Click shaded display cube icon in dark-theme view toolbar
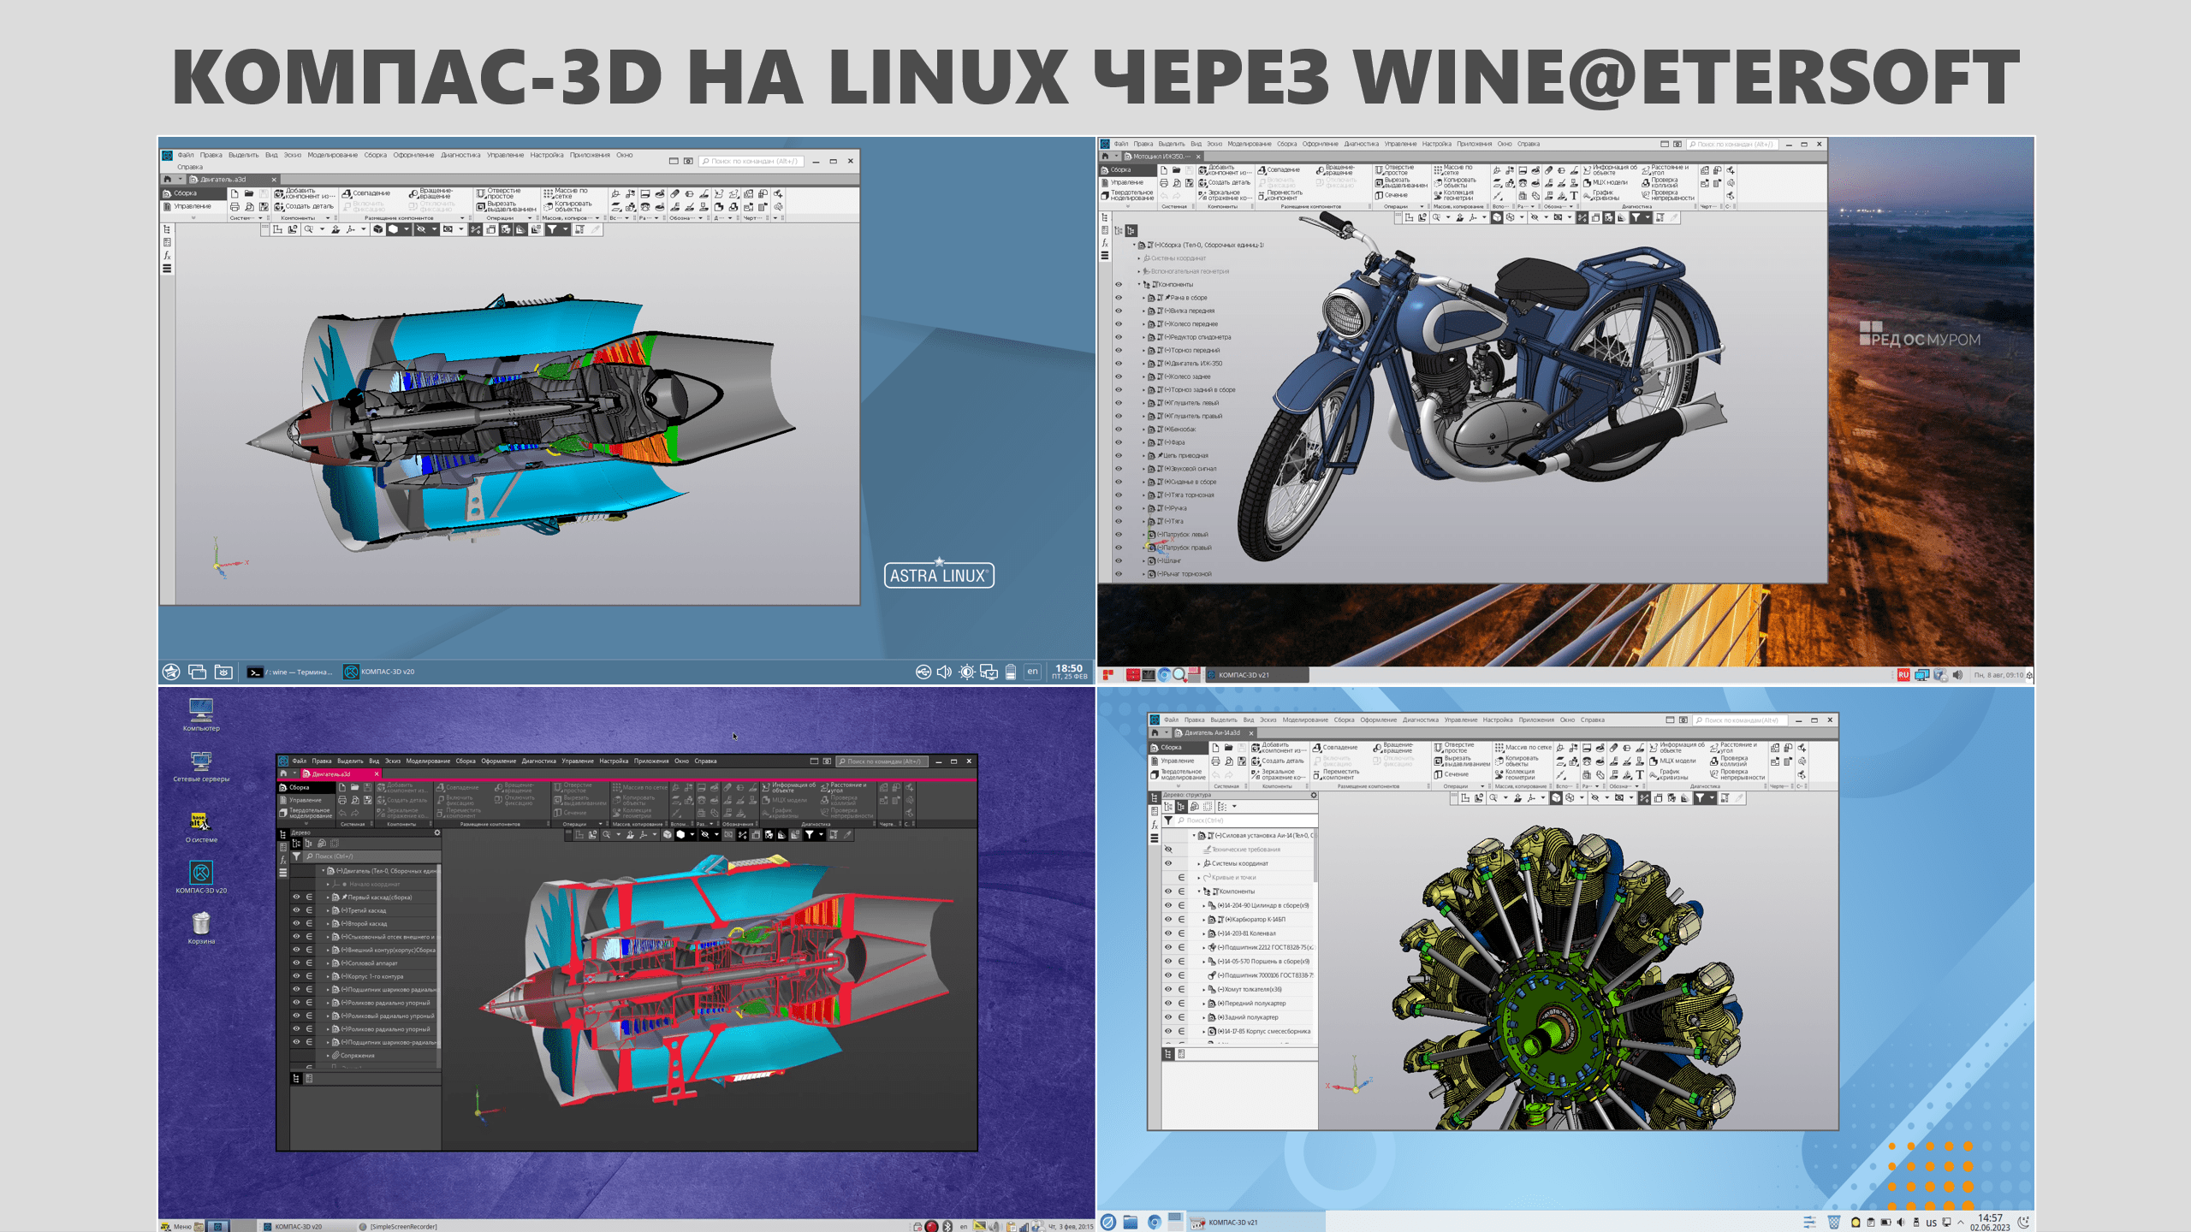The height and width of the screenshot is (1232, 2191). pos(667,835)
